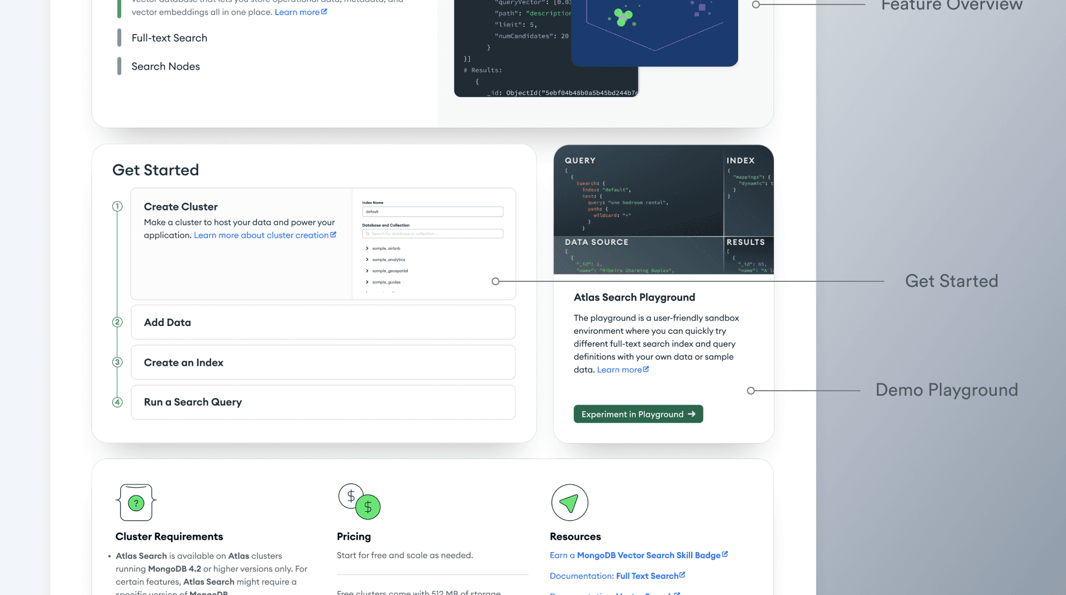Expand the Add Data step
This screenshot has height=595, width=1066.
click(x=323, y=322)
